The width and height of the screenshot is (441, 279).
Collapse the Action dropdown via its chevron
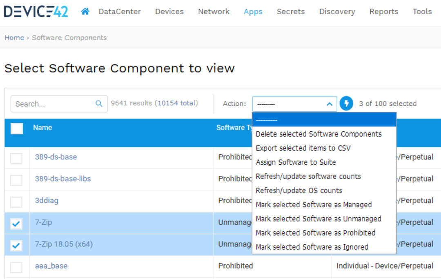(x=329, y=104)
